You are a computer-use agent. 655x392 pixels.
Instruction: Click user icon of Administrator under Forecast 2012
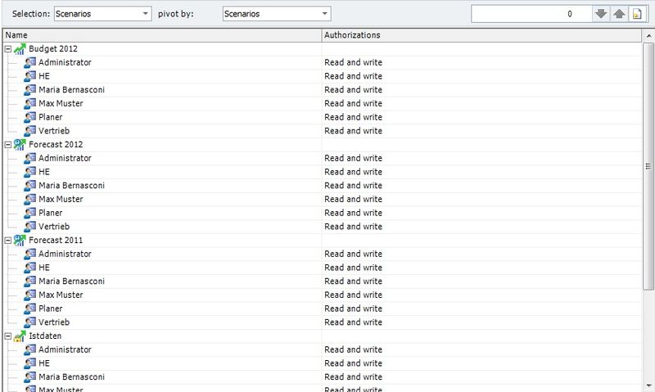pyautogui.click(x=29, y=158)
